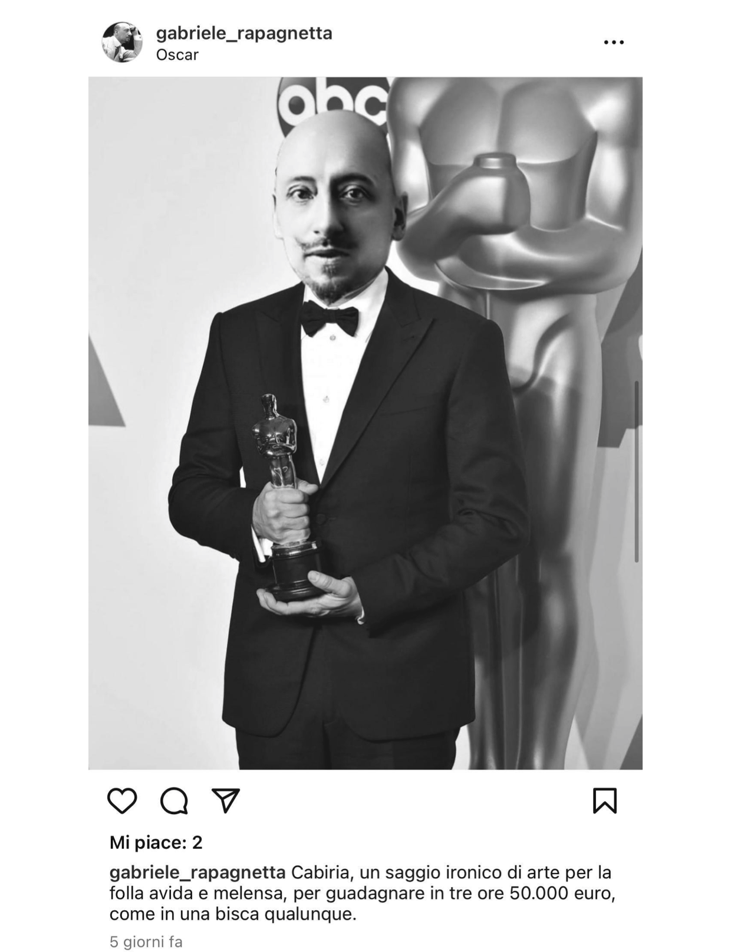
Task: Click the caption text starting with Cabiria
Action: [x=363, y=893]
